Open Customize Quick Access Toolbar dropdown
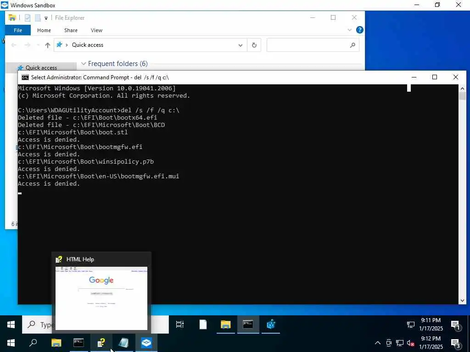 click(46, 18)
